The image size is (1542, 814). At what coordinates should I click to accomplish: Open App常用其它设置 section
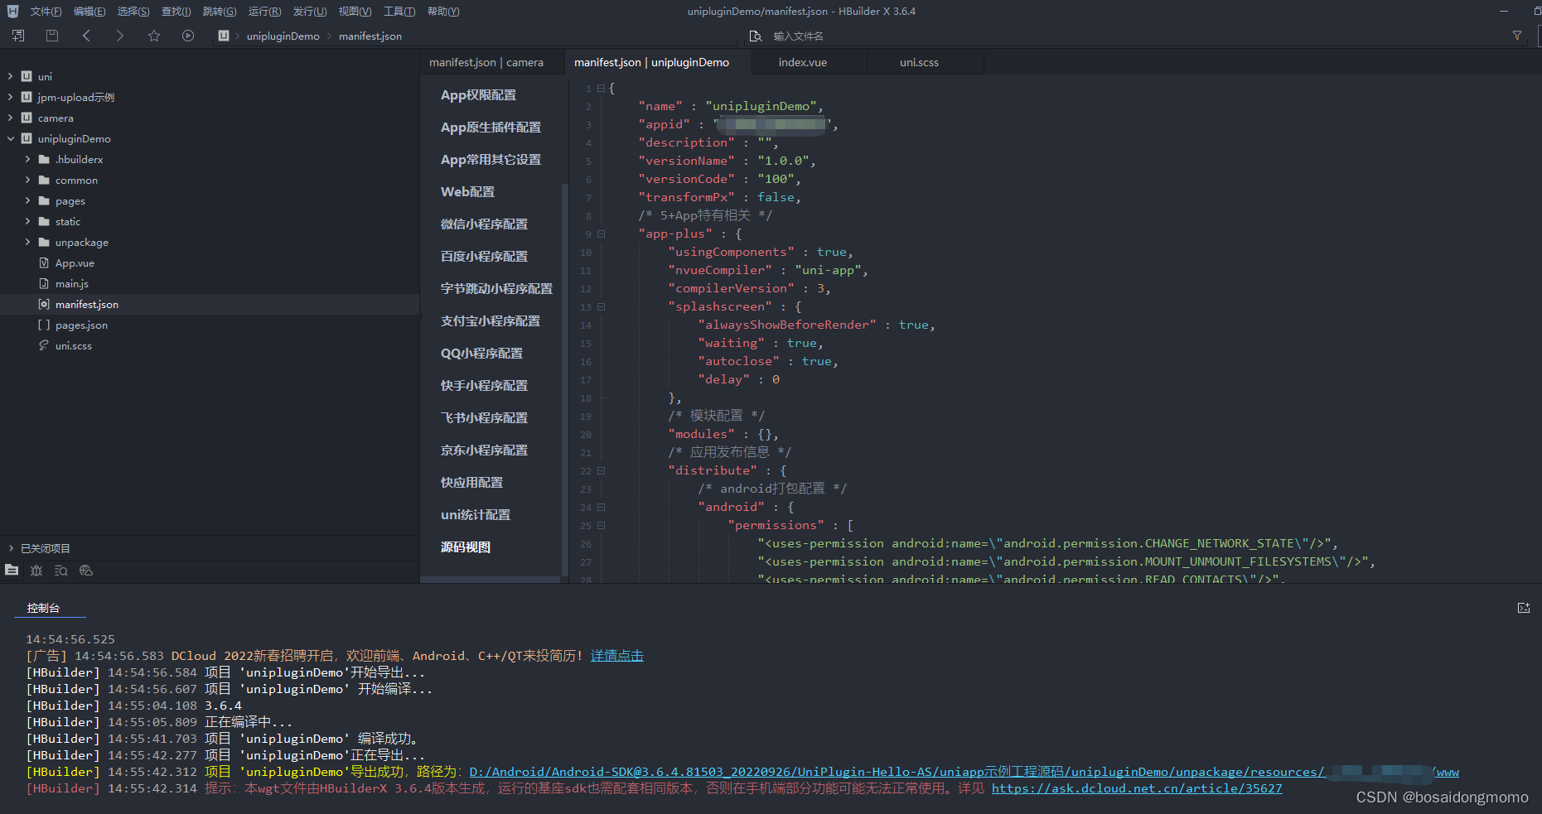pyautogui.click(x=491, y=160)
